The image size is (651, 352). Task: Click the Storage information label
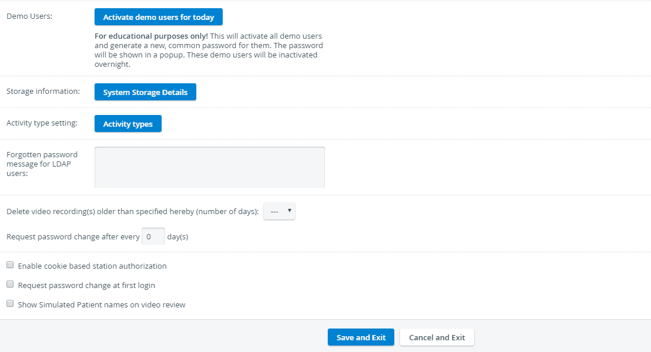(x=43, y=91)
